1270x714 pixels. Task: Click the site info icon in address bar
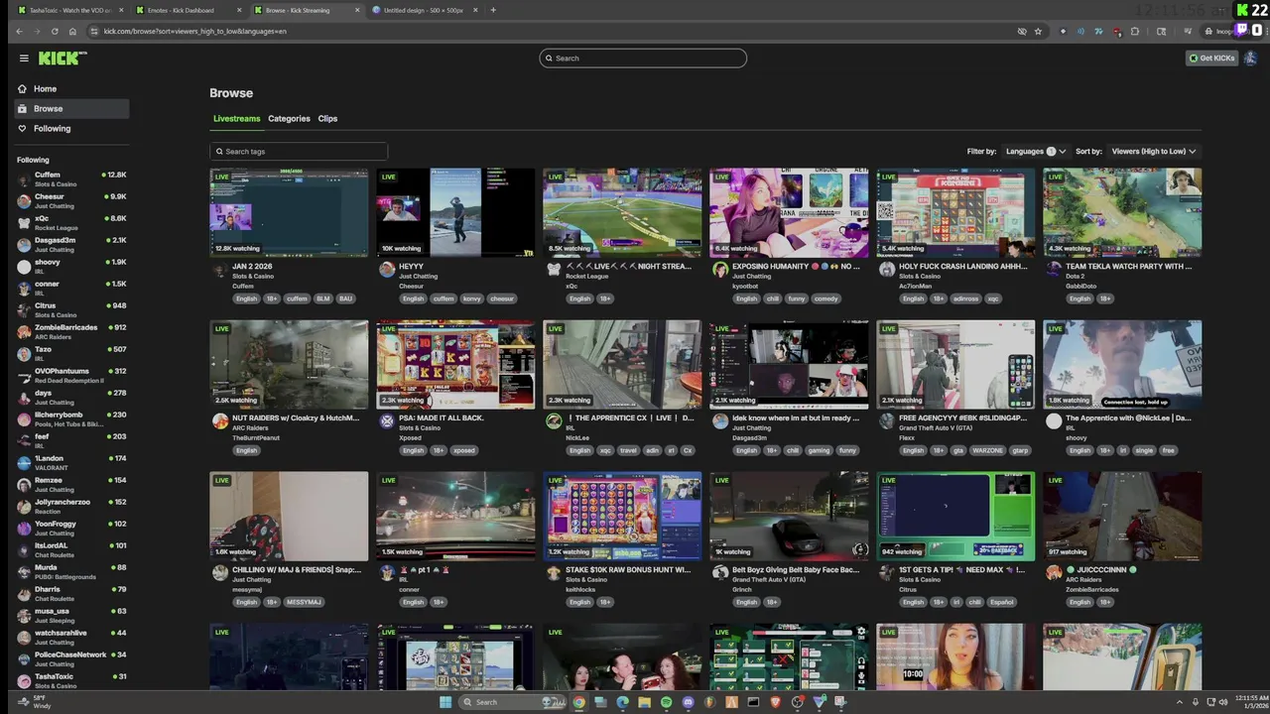point(94,31)
